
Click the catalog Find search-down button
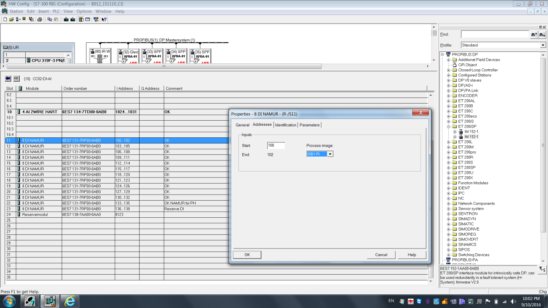542,34
